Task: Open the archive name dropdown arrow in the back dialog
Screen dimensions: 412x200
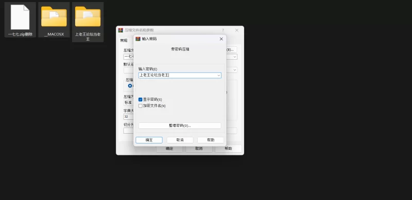Action: point(235,57)
